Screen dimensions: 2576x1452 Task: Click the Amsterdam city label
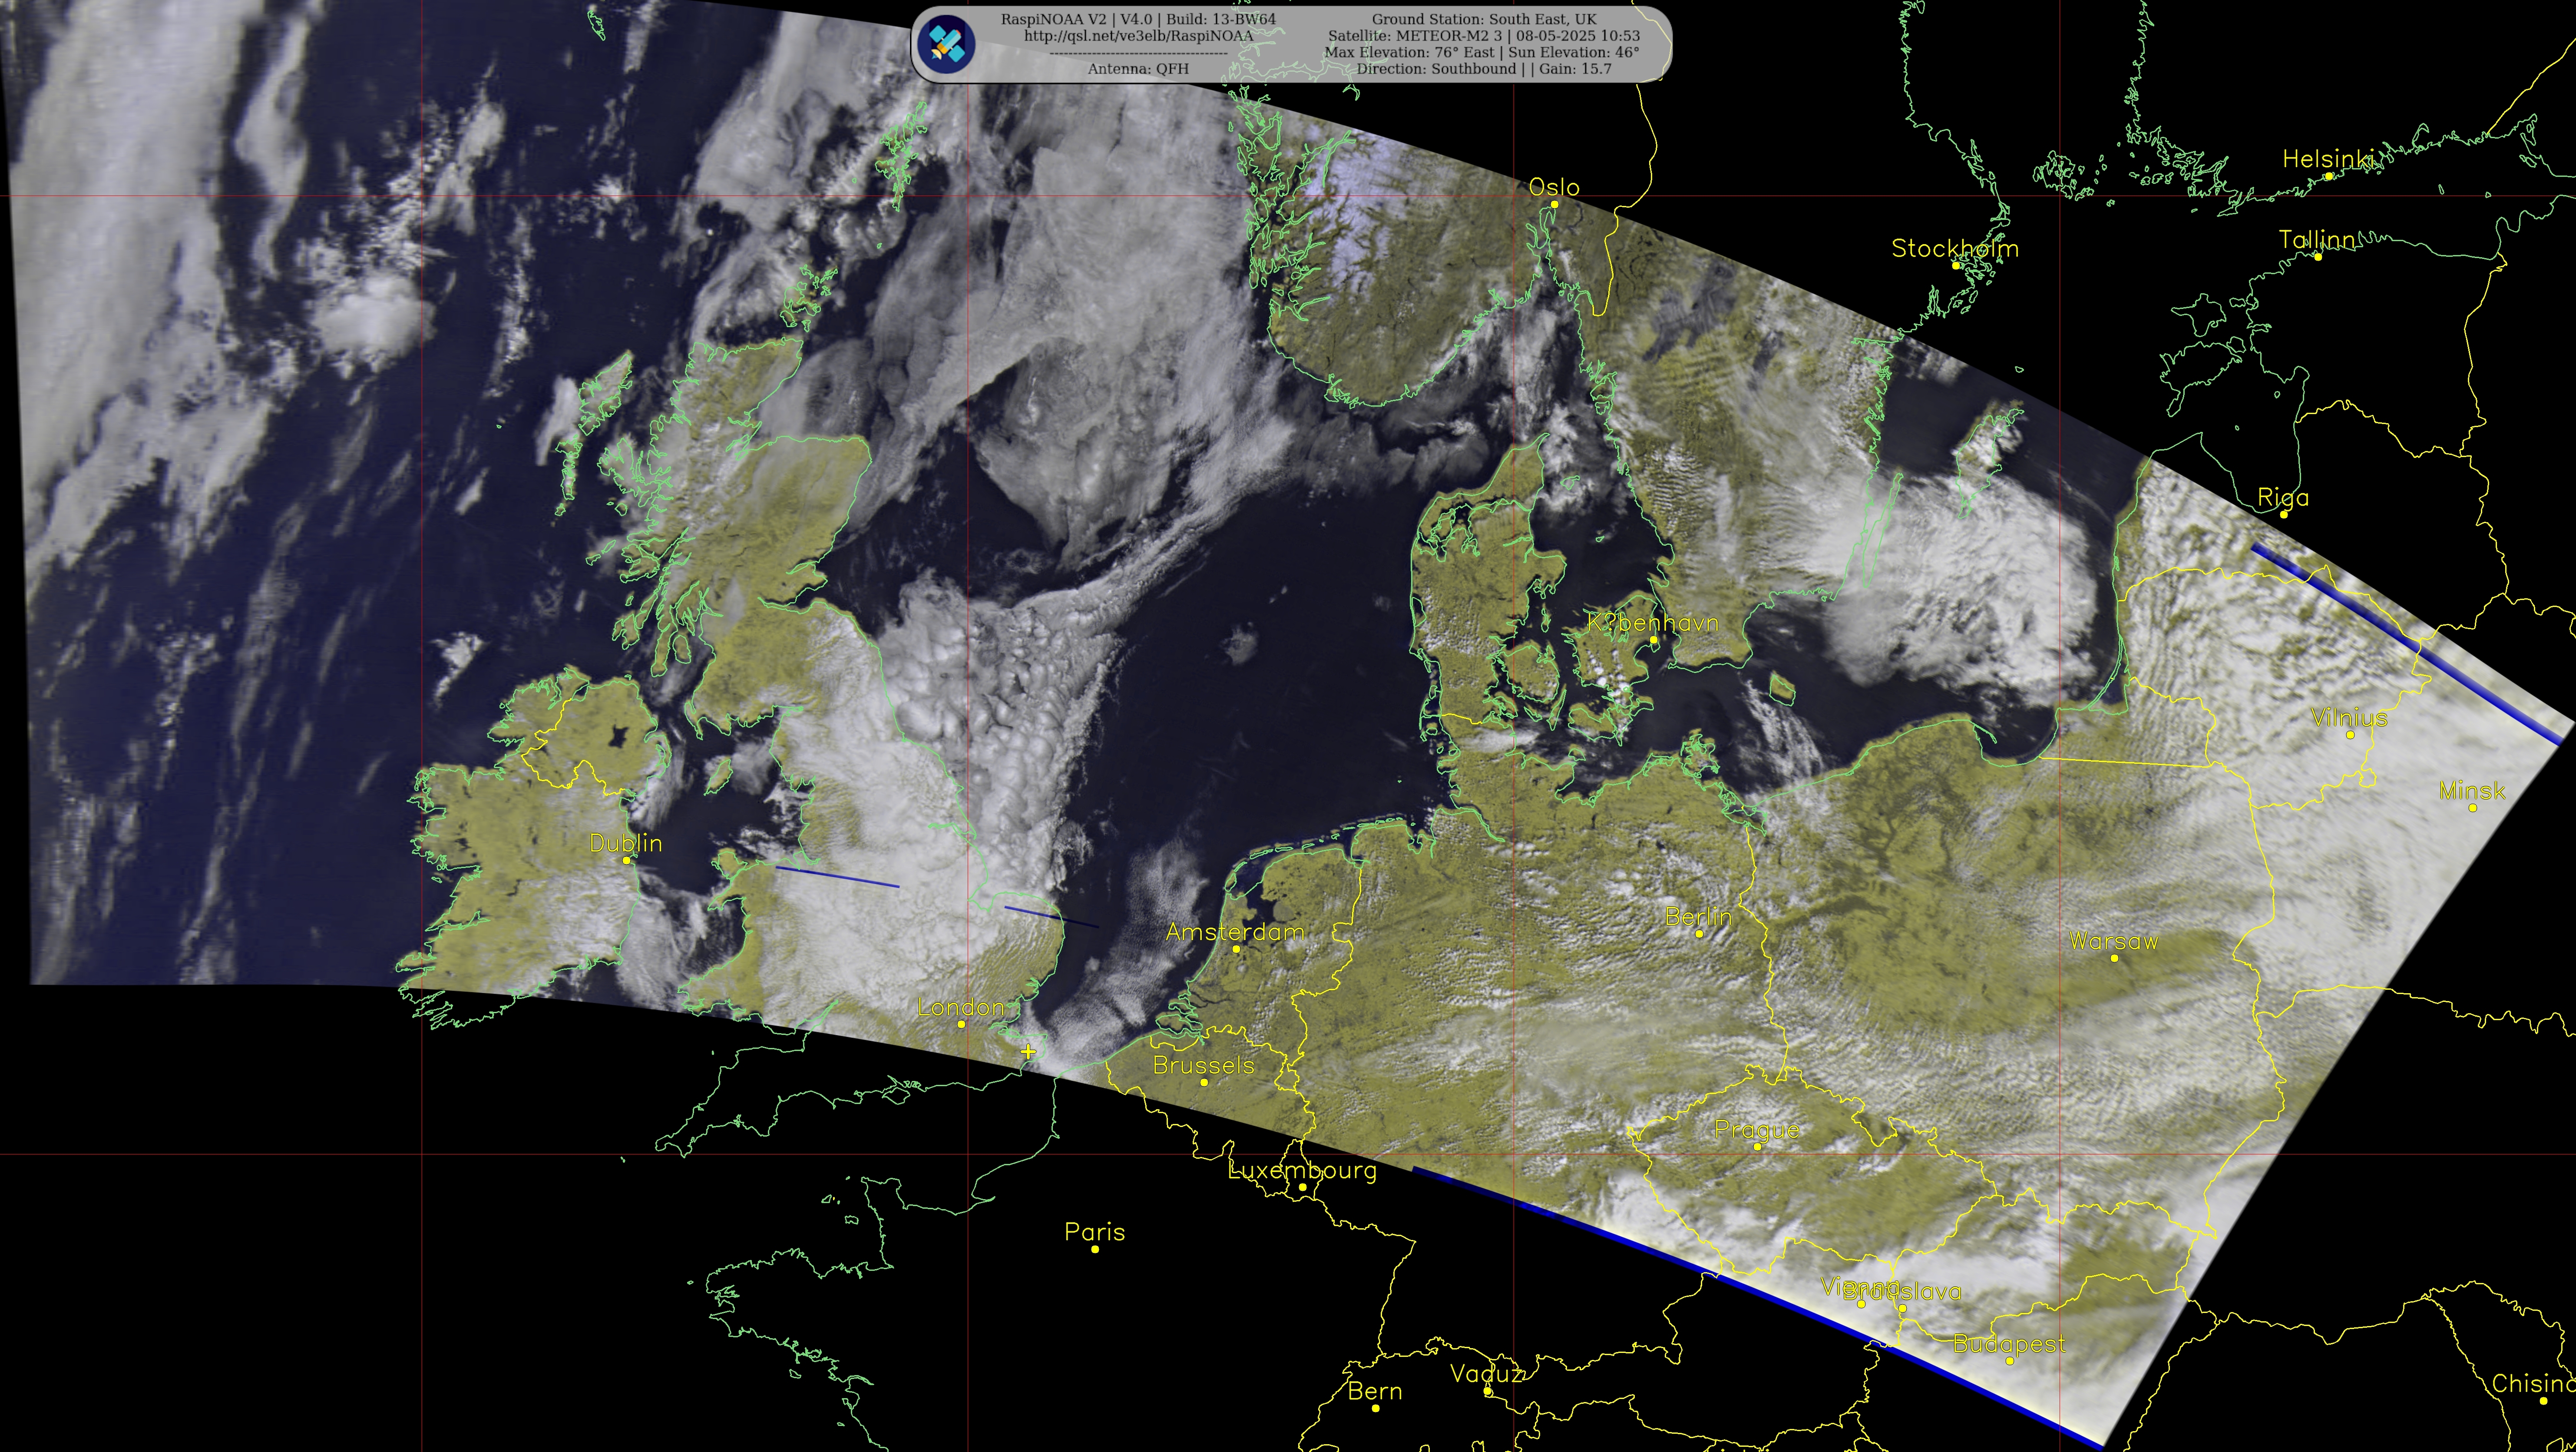pos(1235,932)
